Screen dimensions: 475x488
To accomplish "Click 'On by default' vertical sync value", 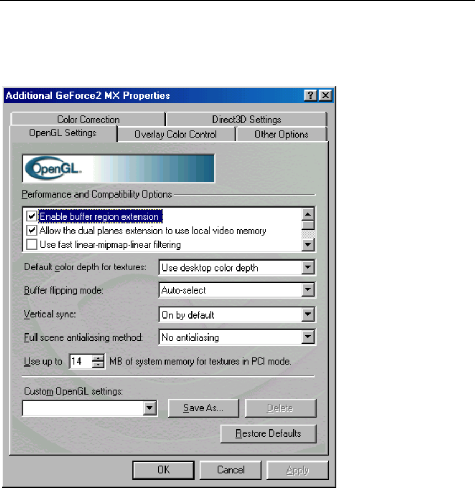I will (x=188, y=315).
